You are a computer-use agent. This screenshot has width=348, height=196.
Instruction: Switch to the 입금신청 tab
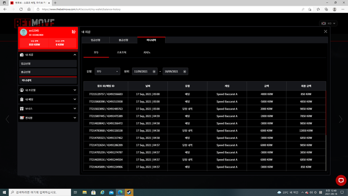[95, 40]
